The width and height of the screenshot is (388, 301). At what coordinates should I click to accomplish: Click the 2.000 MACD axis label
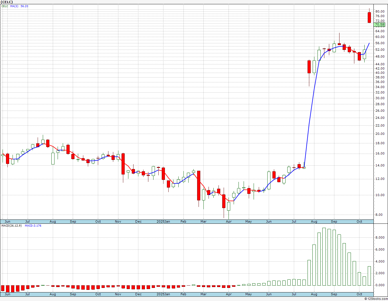pyautogui.click(x=380, y=273)
